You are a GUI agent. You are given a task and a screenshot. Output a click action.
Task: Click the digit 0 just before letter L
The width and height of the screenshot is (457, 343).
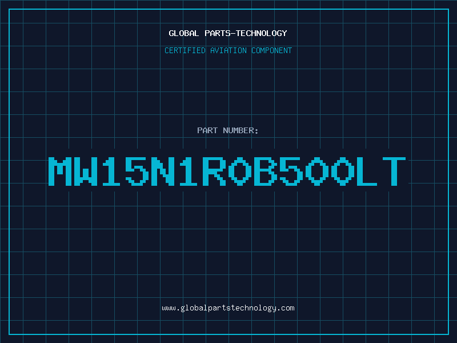click(343, 171)
